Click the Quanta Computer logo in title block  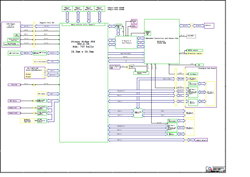[x=210, y=169]
